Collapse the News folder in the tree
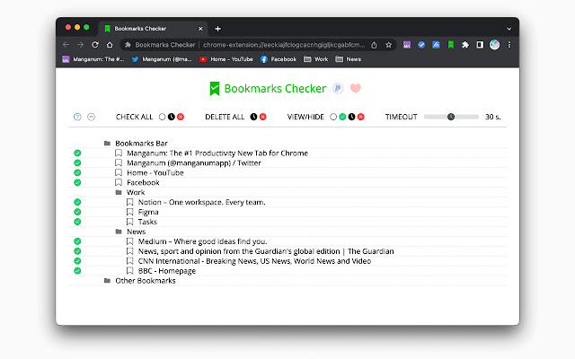Image resolution: width=575 pixels, height=359 pixels. (119, 232)
